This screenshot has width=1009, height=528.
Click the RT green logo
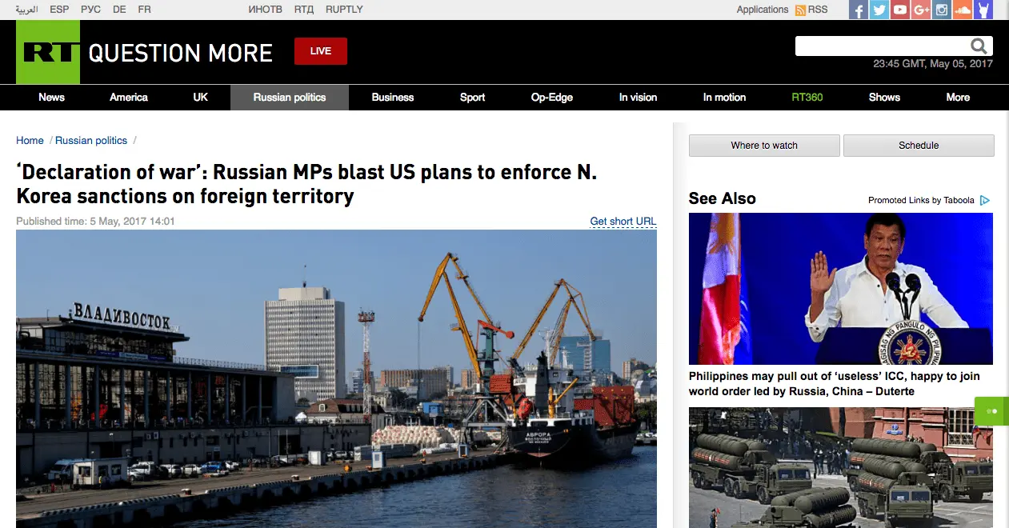(x=48, y=53)
